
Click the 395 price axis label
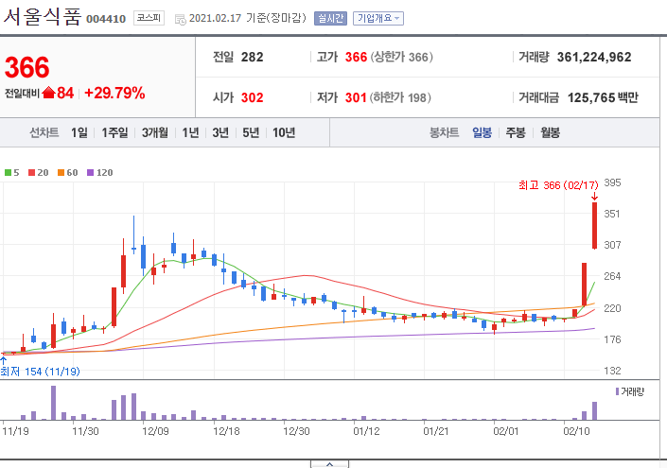612,182
